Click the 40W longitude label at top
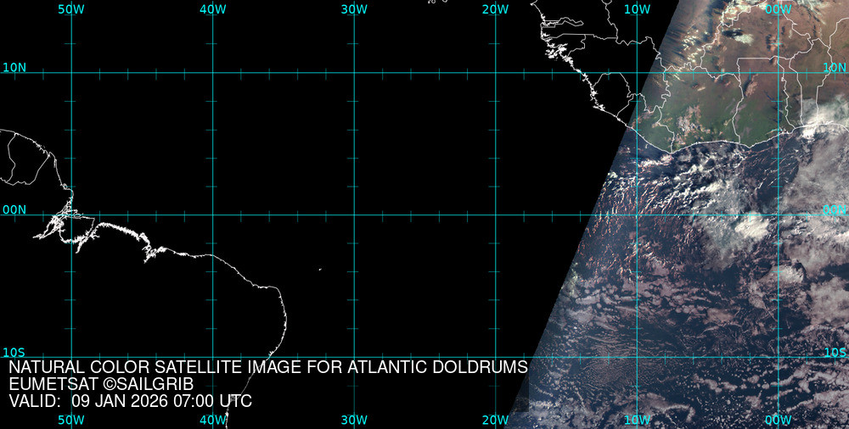This screenshot has height=429, width=849. pyautogui.click(x=212, y=8)
